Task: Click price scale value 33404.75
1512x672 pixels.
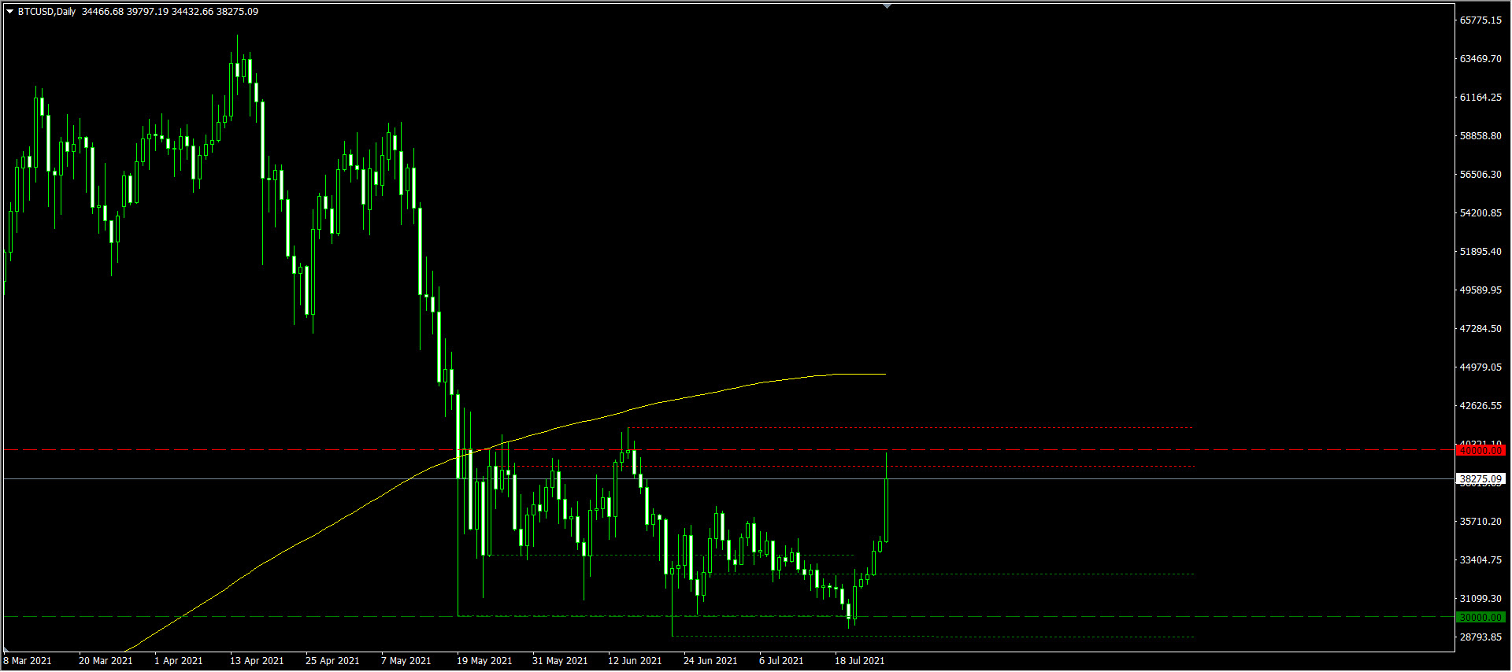Action: [x=1480, y=560]
